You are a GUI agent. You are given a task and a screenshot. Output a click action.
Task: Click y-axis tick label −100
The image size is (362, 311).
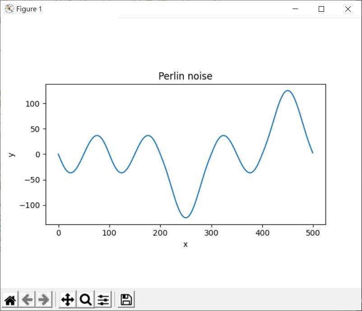tap(30, 205)
